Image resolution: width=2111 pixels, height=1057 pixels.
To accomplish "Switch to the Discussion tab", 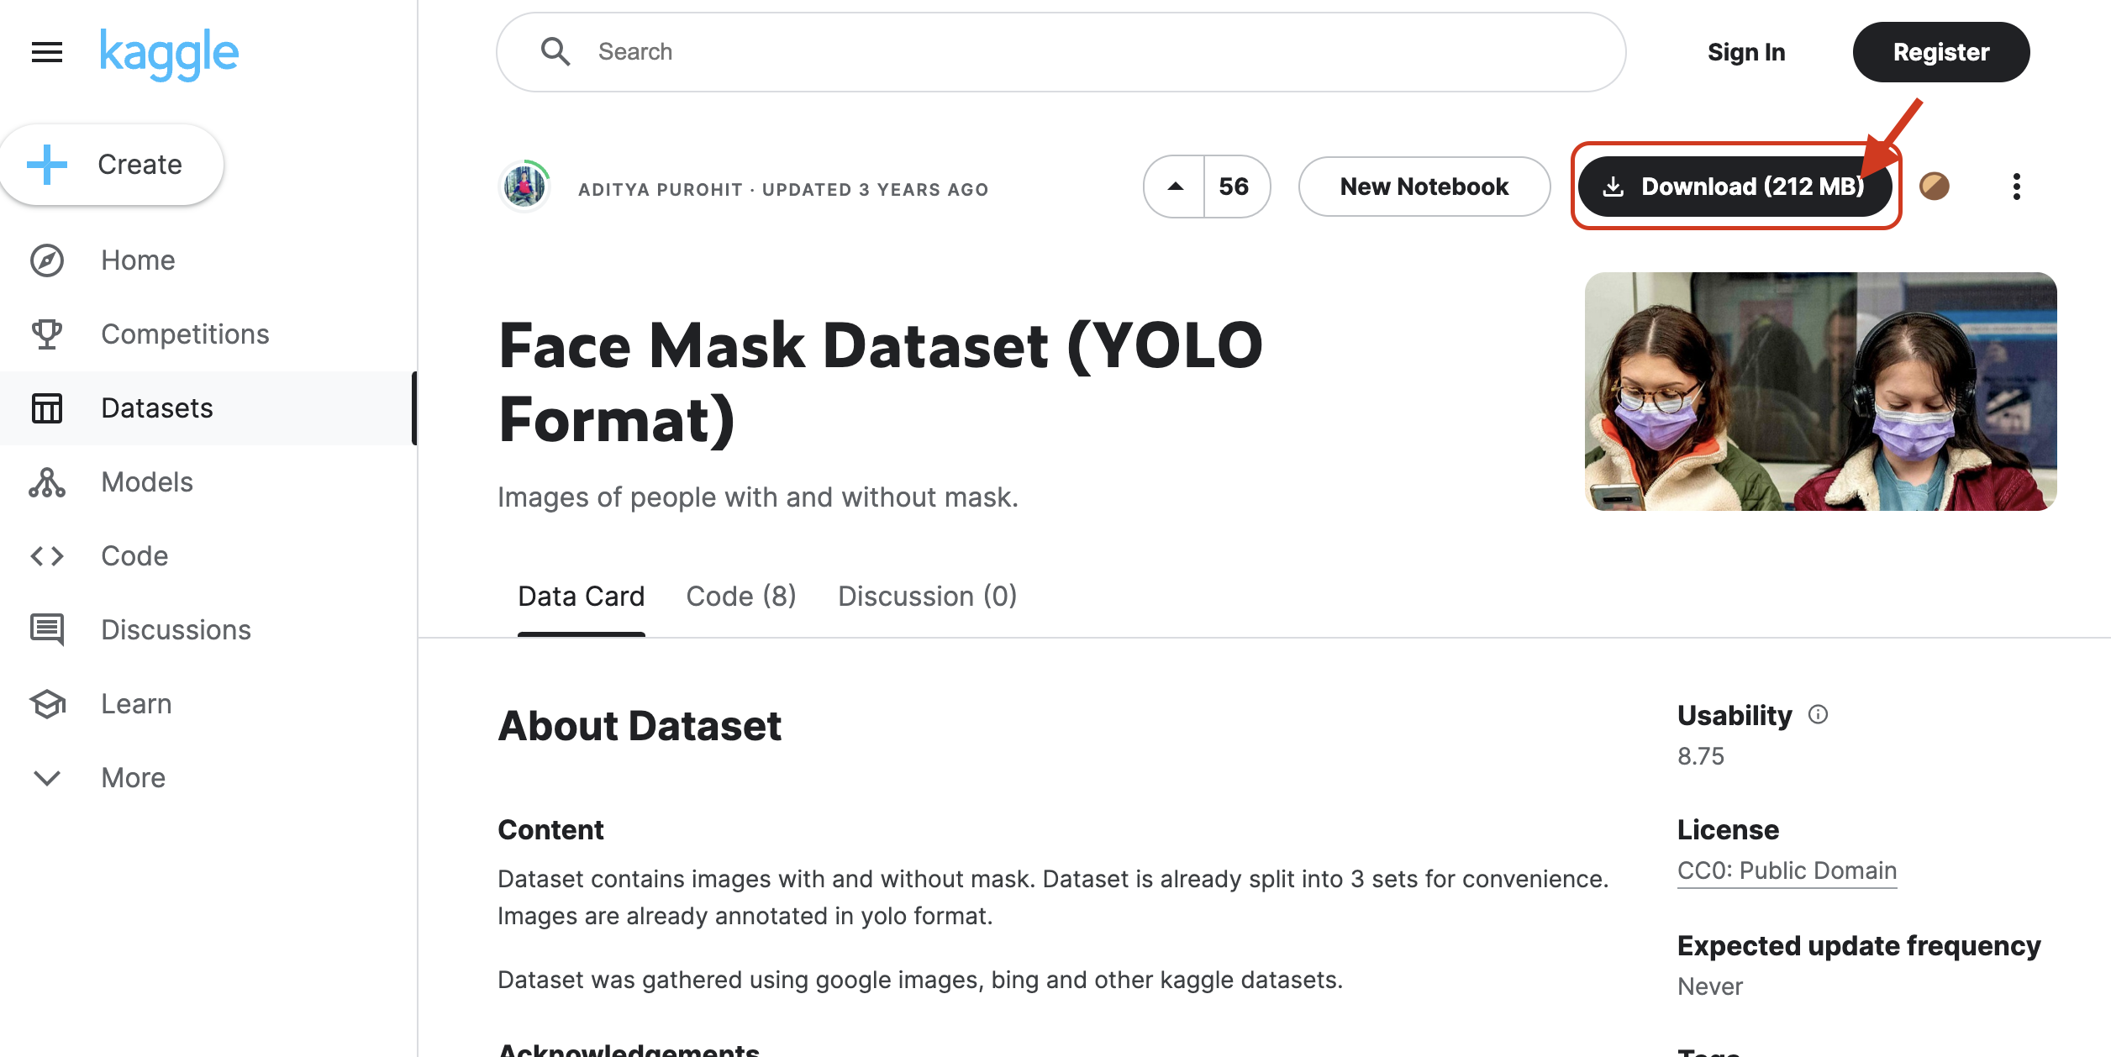I will pos(927,597).
